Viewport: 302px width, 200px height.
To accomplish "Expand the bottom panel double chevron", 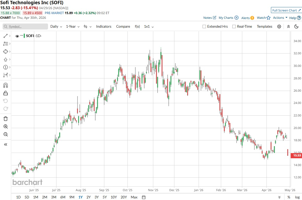I will (x=279, y=197).
